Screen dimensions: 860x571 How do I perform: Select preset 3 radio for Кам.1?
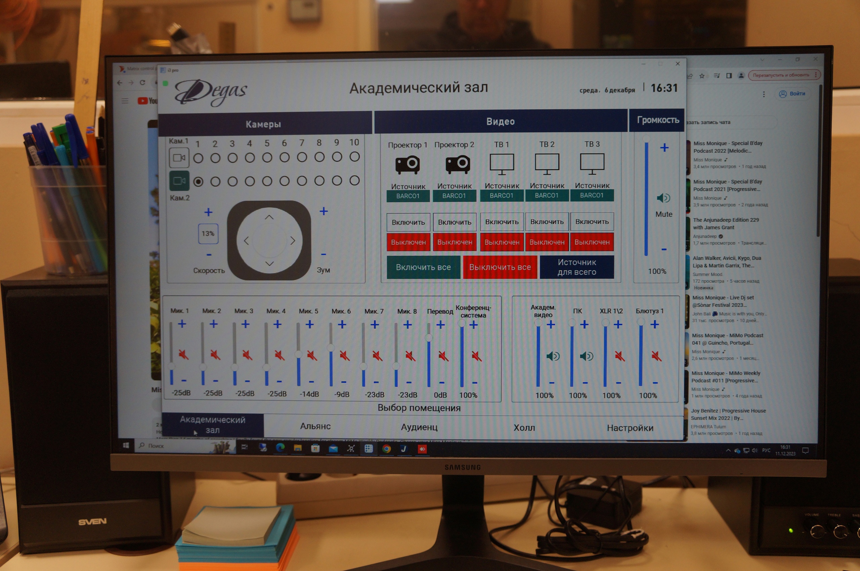pyautogui.click(x=232, y=158)
